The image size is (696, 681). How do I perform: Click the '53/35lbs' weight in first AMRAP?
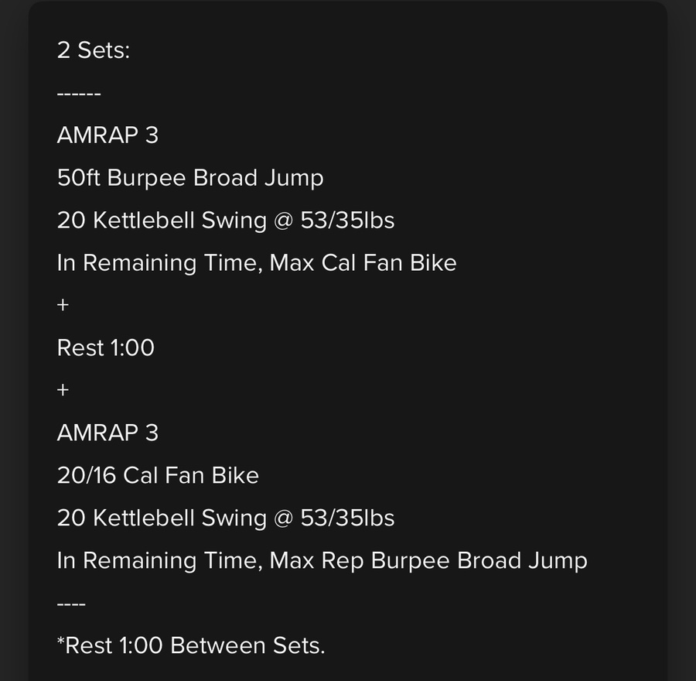[x=347, y=221]
